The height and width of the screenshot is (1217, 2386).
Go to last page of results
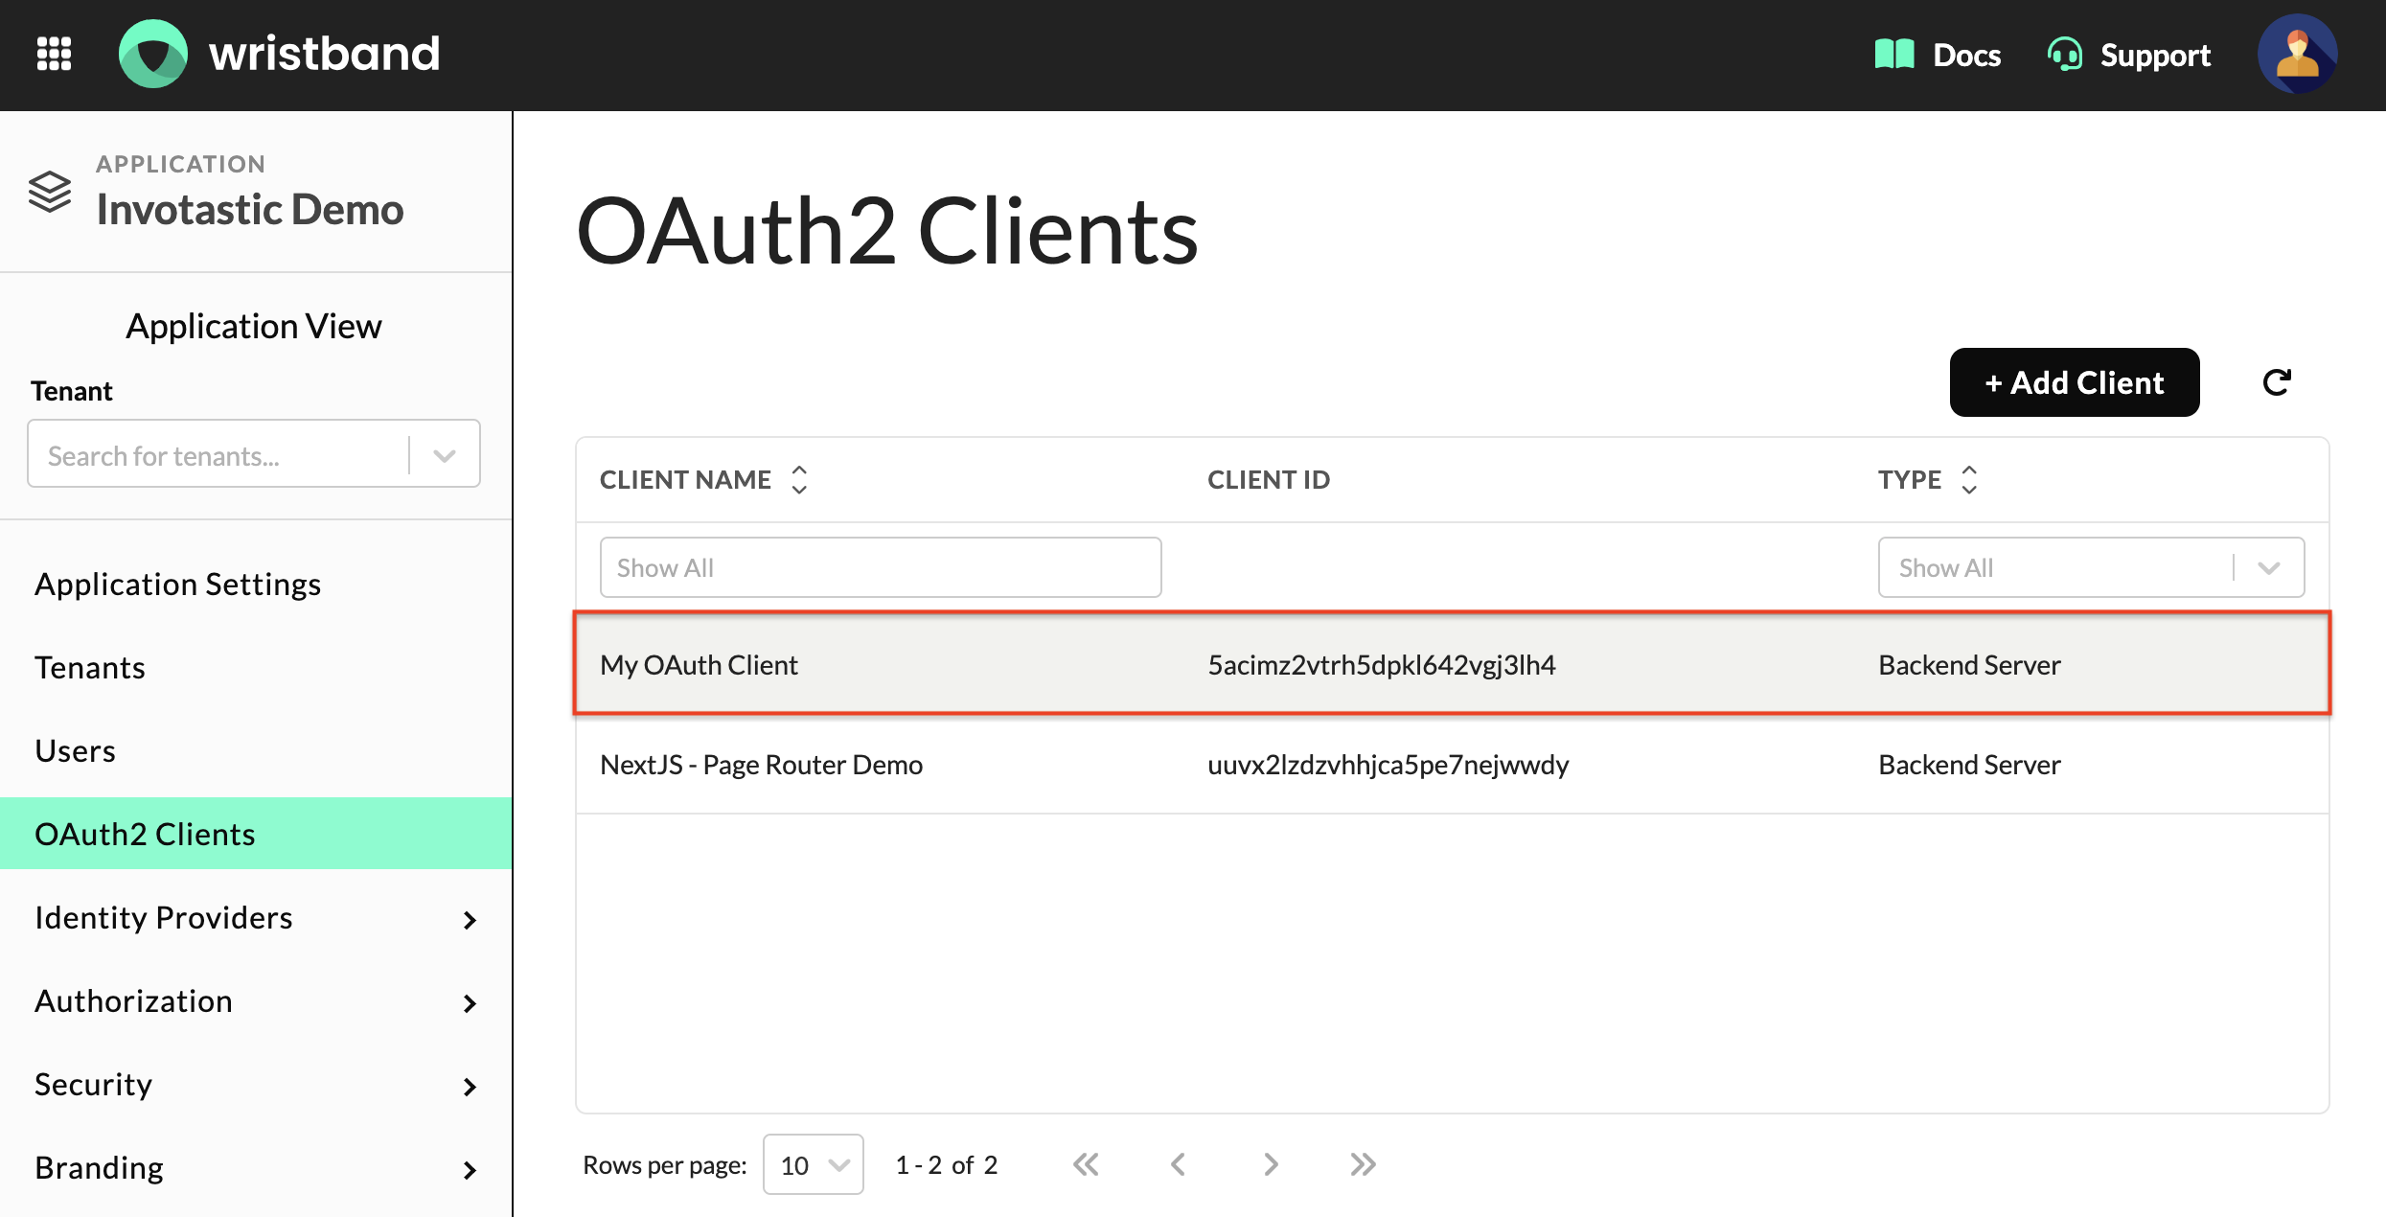(1363, 1164)
